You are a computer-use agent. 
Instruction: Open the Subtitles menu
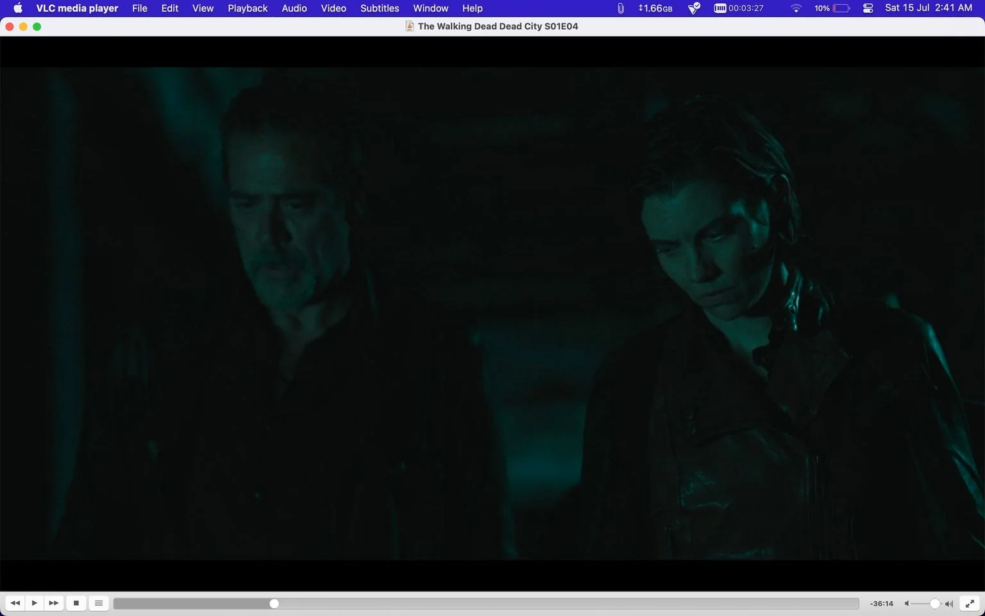pyautogui.click(x=380, y=8)
